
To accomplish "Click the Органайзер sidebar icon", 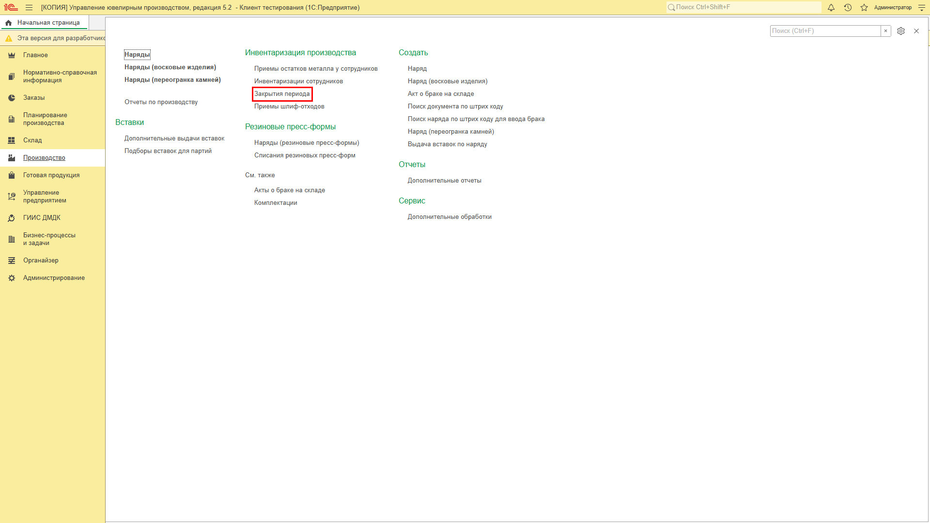I will [12, 261].
